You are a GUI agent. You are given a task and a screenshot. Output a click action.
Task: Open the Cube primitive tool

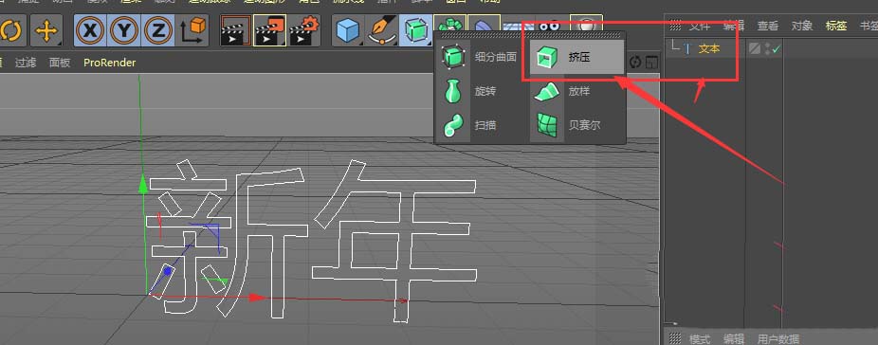point(348,30)
